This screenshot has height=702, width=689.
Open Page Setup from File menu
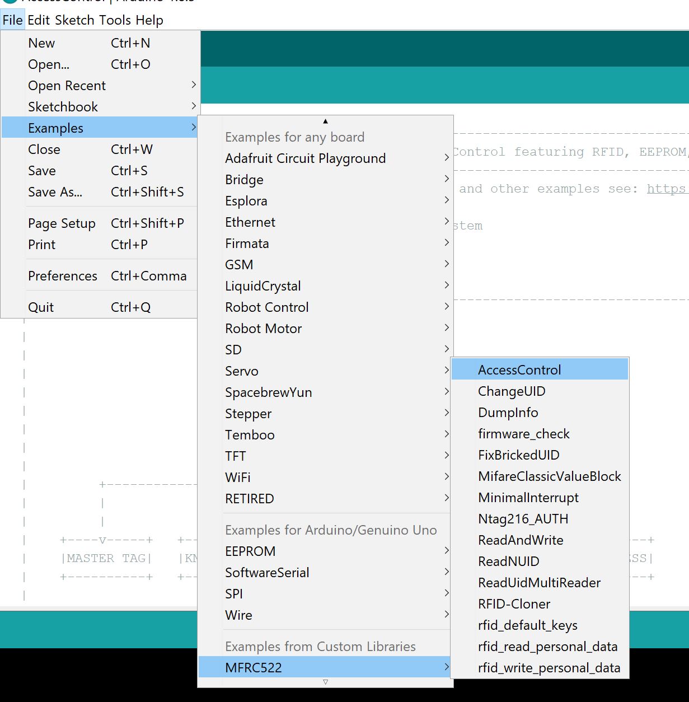[x=100, y=223]
